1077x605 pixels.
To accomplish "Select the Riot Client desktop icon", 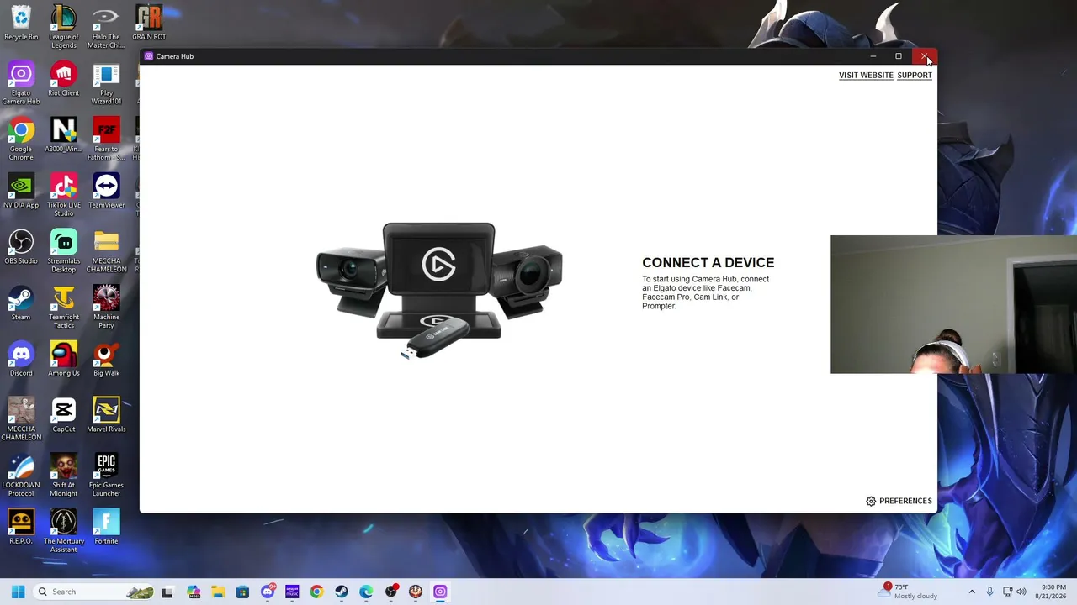I will coord(64,79).
